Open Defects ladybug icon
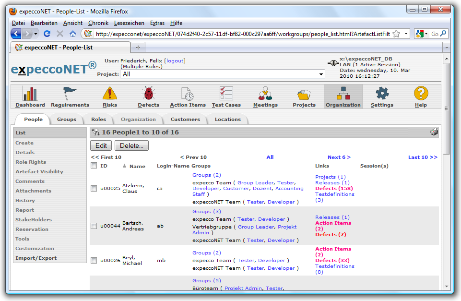Viewport: 461px width, 301px height. coord(148,93)
